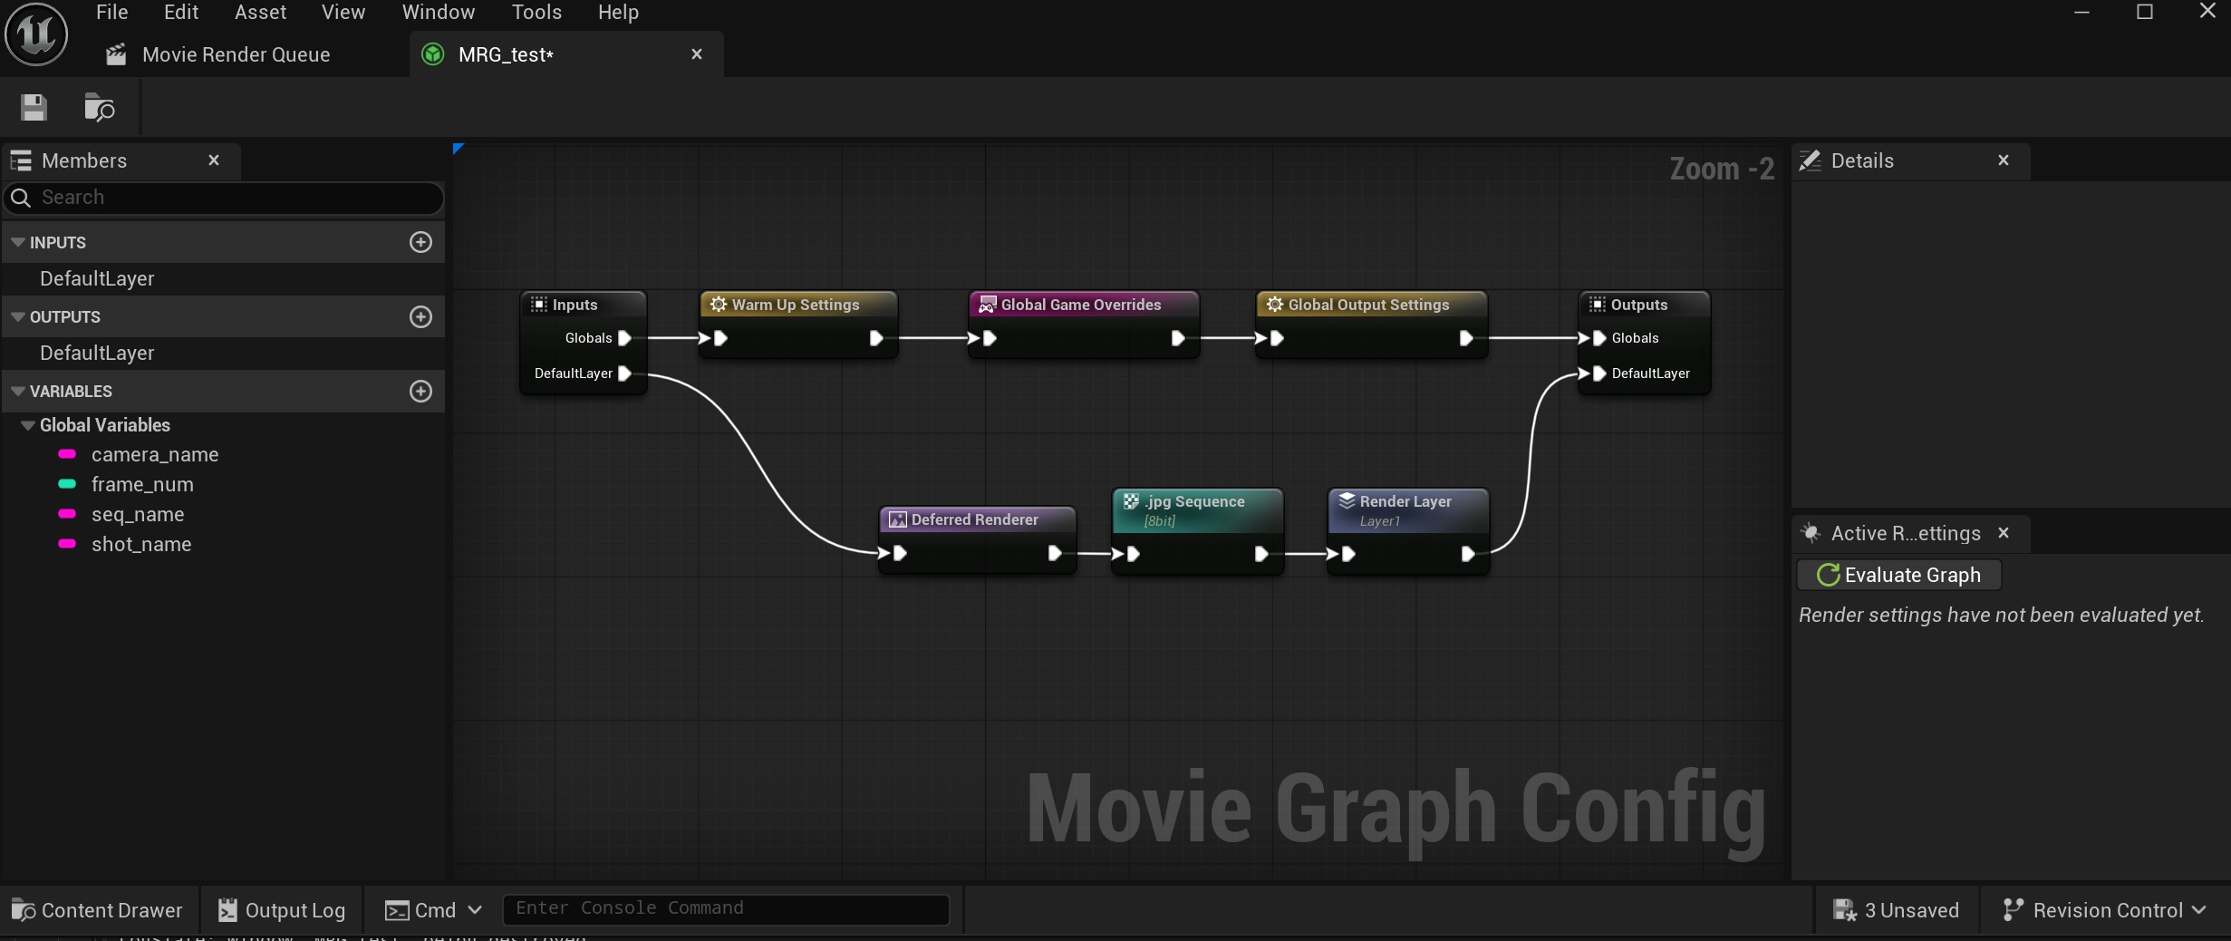Image resolution: width=2231 pixels, height=941 pixels.
Task: Add a new output with plus icon
Action: [x=420, y=316]
